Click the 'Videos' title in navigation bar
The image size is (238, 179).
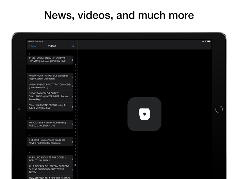click(x=52, y=46)
